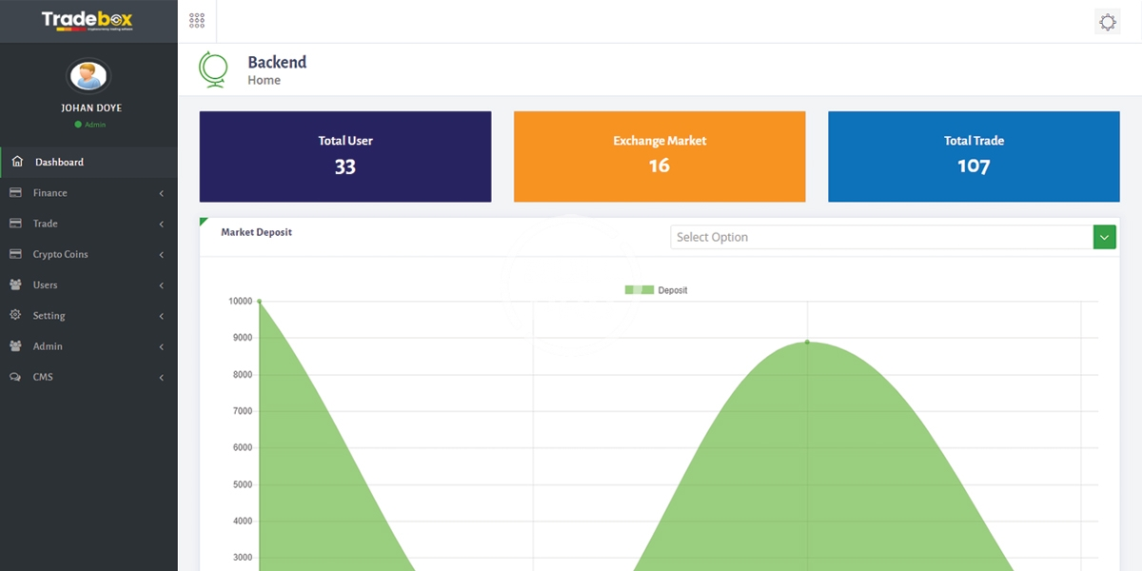Click the Johan Doye profile avatar
The height and width of the screenshot is (571, 1142).
[x=89, y=76]
